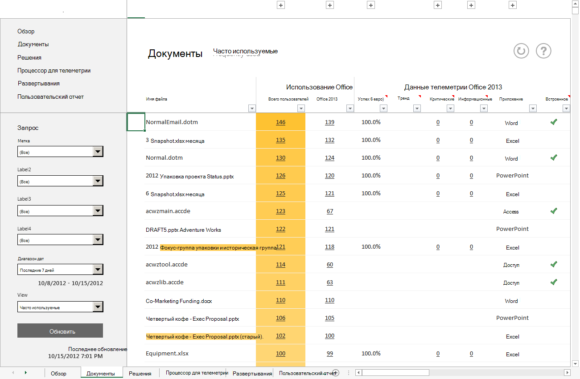580x379 pixels.
Task: Open Документы in the side navigation
Action: coord(33,44)
